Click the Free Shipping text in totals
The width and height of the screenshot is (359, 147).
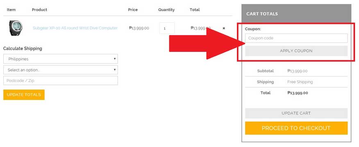point(300,82)
